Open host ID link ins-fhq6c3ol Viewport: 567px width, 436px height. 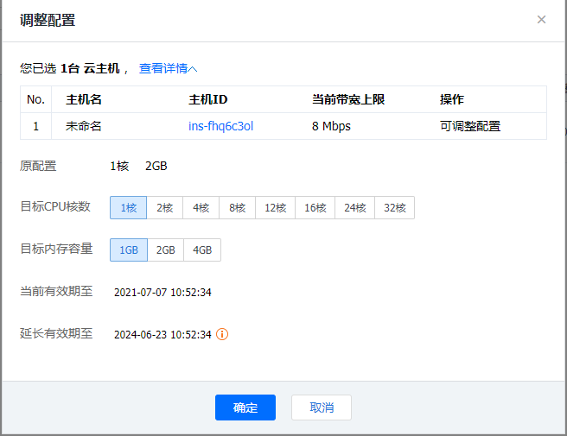[x=220, y=126]
